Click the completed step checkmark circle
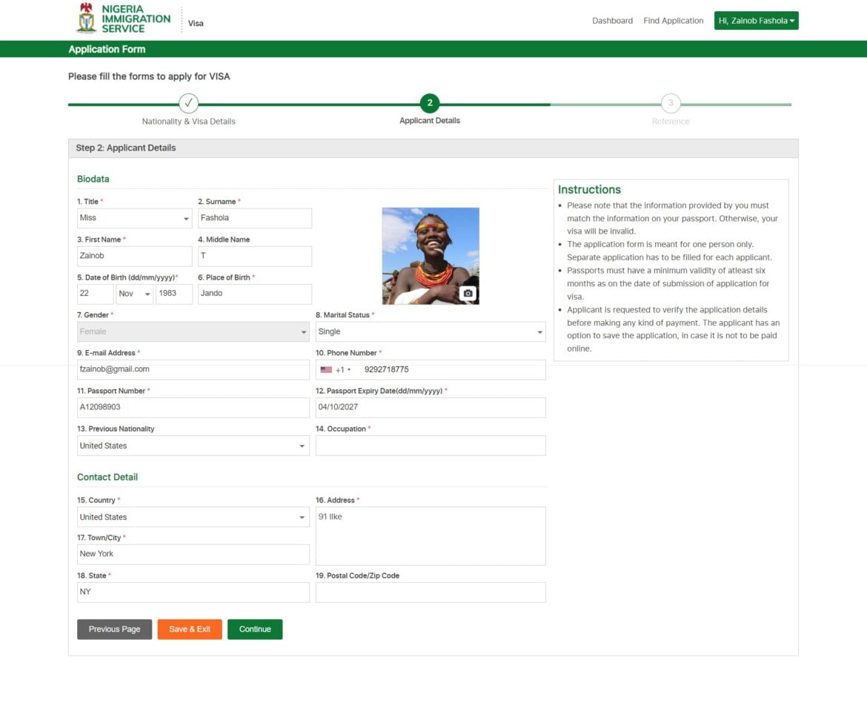This screenshot has height=706, width=867. point(188,103)
